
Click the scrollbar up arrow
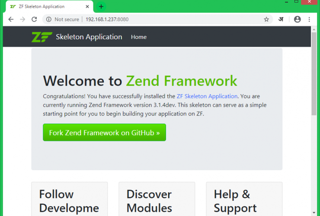(314, 29)
